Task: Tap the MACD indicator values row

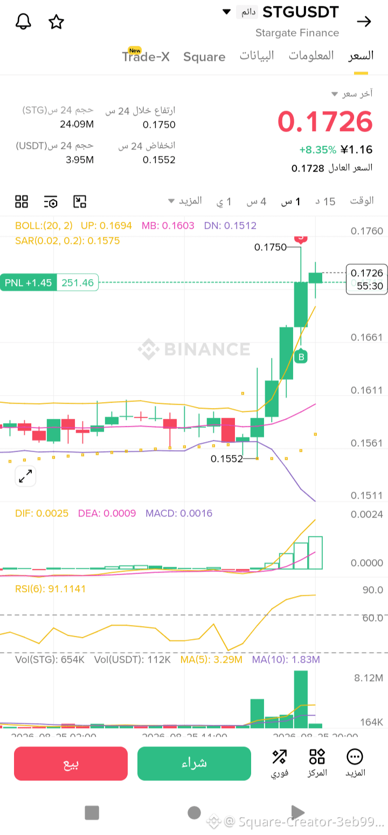Action: [x=114, y=513]
